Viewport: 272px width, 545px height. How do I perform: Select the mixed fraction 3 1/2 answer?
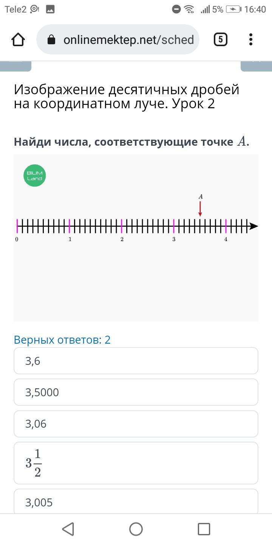pos(136,463)
